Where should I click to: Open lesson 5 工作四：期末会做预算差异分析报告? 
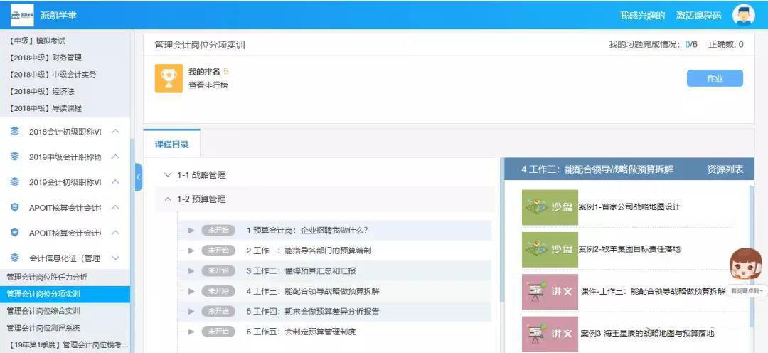312,311
